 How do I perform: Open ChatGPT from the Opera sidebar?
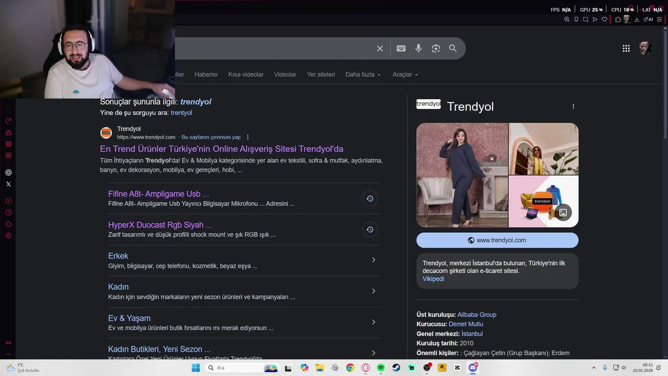[8, 172]
